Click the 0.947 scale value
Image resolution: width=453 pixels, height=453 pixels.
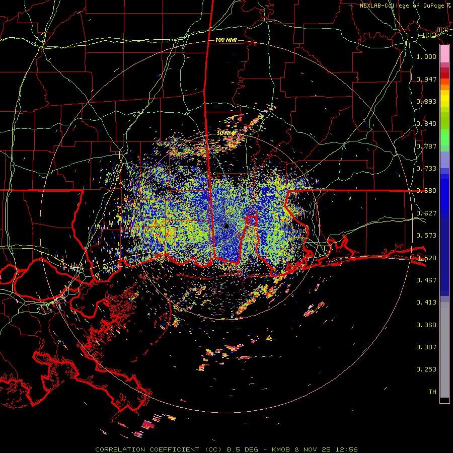pos(426,79)
